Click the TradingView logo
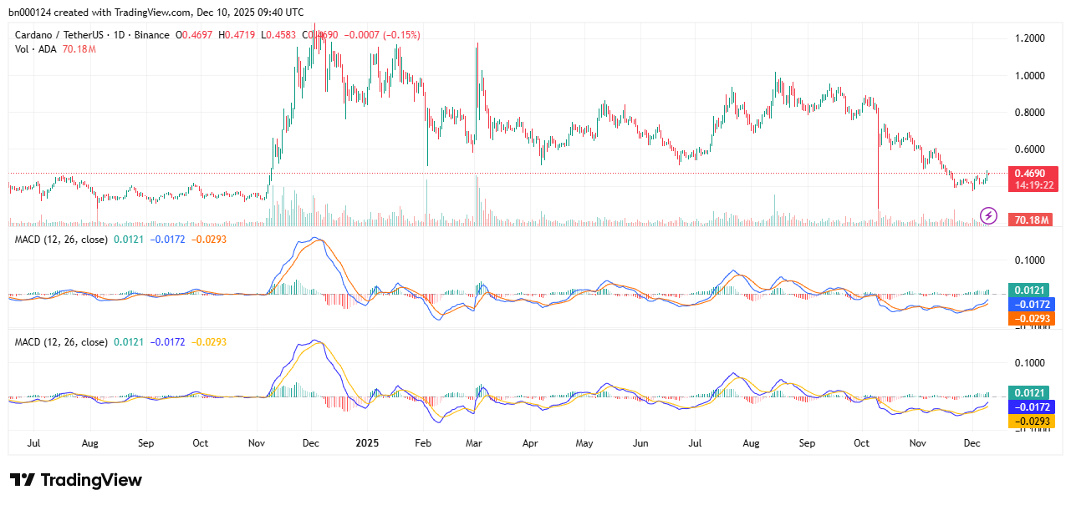The height and width of the screenshot is (505, 1071). click(74, 480)
